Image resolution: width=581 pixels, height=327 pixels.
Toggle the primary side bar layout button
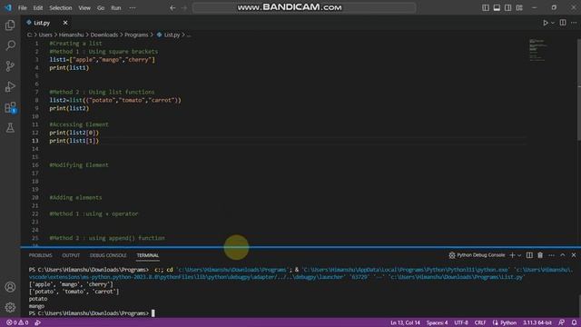(x=486, y=8)
